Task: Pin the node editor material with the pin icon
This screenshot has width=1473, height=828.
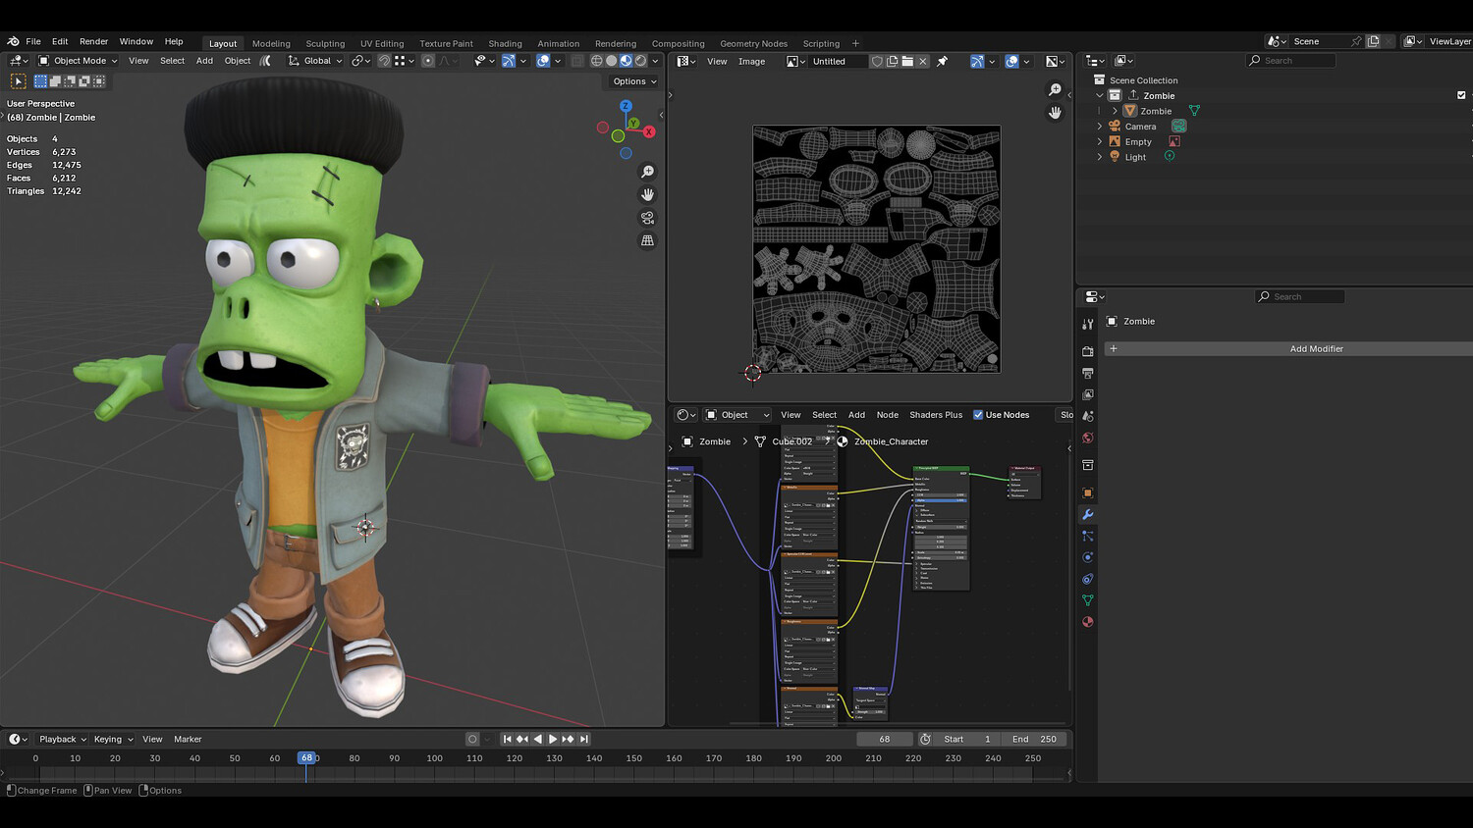Action: click(942, 61)
